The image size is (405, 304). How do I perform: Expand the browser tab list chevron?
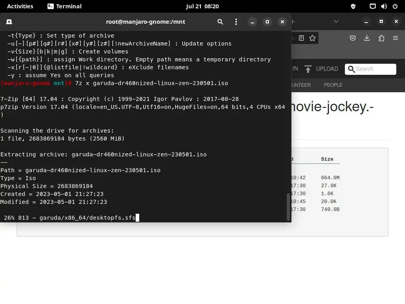click(336, 21)
